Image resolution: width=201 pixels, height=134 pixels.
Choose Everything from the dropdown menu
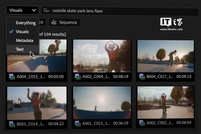(x=25, y=23)
